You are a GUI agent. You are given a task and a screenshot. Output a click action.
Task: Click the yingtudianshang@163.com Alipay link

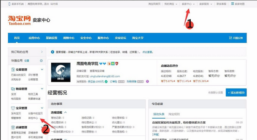pos(105,76)
